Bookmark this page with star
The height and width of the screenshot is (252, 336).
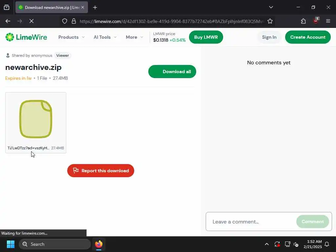tap(270, 21)
